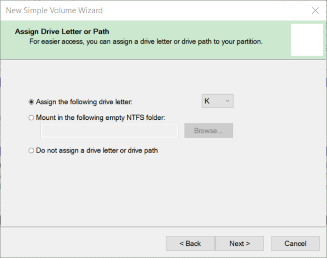Click the 'For easier access' description text
Image resolution: width=327 pixels, height=258 pixels.
(146, 42)
